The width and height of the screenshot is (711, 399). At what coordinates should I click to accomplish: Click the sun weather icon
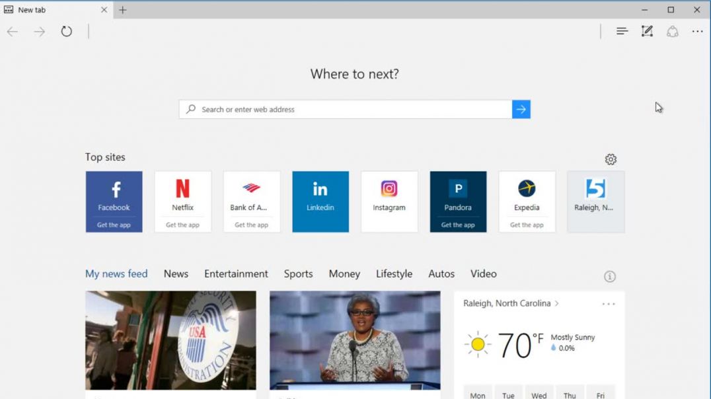[x=478, y=345]
